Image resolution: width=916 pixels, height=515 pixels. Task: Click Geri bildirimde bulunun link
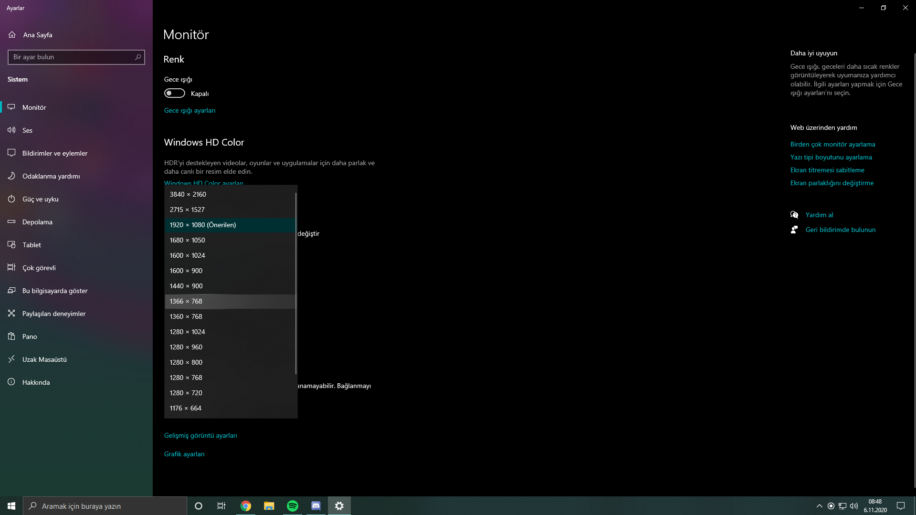[840, 230]
